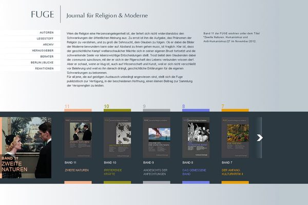Open the Band 7 cover thumbnail
This screenshot has height=205, width=308.
pyautogui.click(x=235, y=138)
